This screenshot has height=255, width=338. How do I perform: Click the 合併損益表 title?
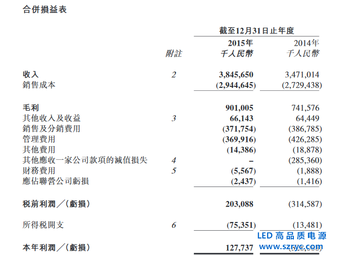45,10
